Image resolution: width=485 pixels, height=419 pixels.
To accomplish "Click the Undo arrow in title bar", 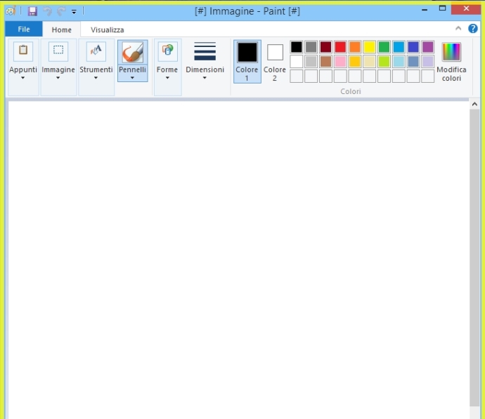I will click(x=47, y=11).
